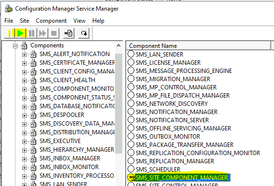This screenshot has width=274, height=186.
Task: Expand the SMS_CLIENT_CONFIG_MANAGER node
Action: [24, 72]
